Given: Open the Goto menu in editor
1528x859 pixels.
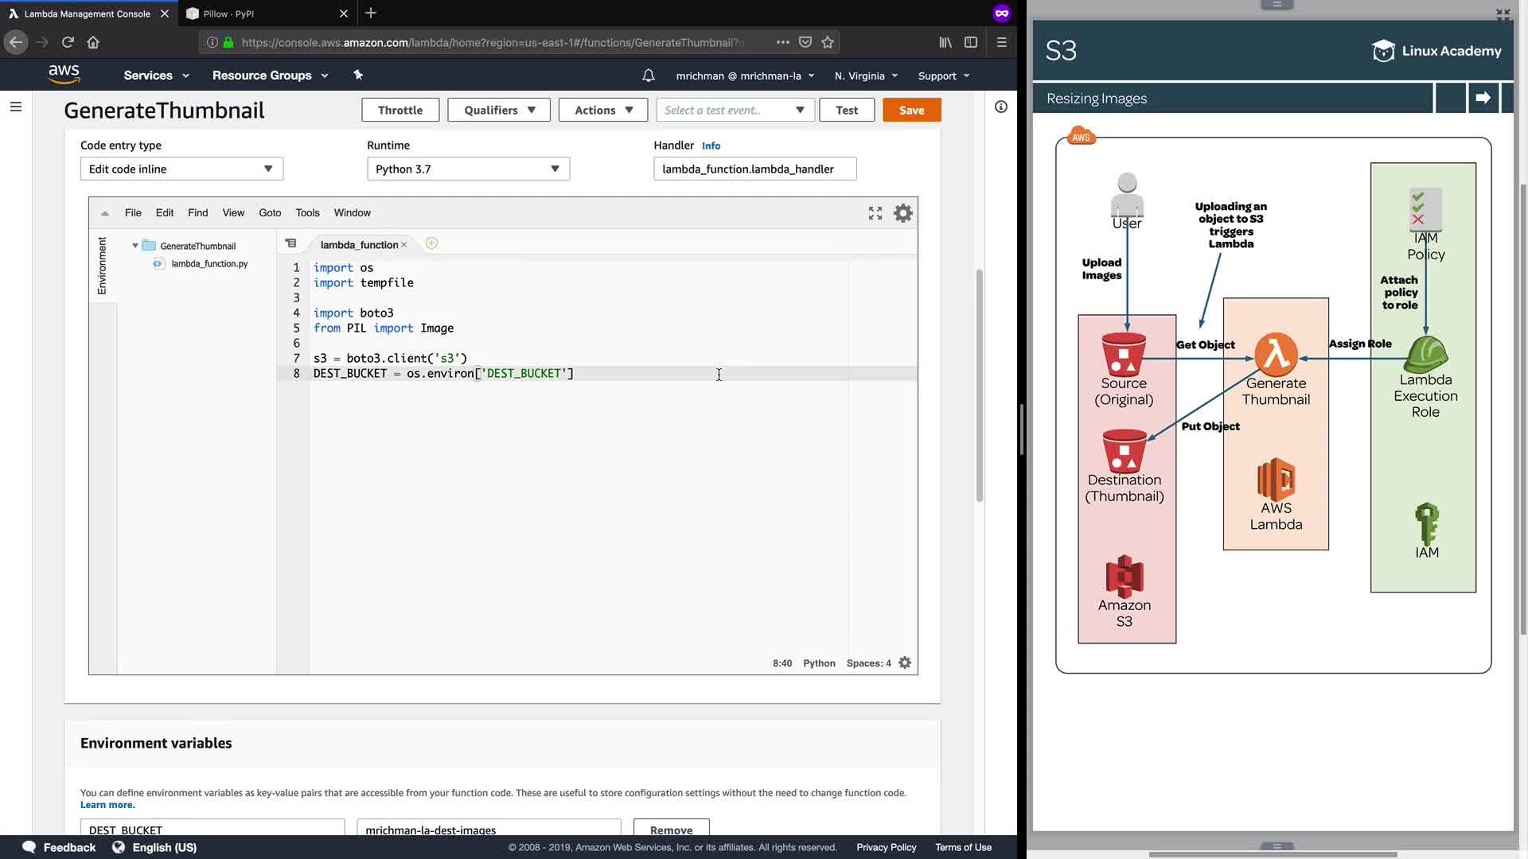Looking at the screenshot, I should click(270, 212).
